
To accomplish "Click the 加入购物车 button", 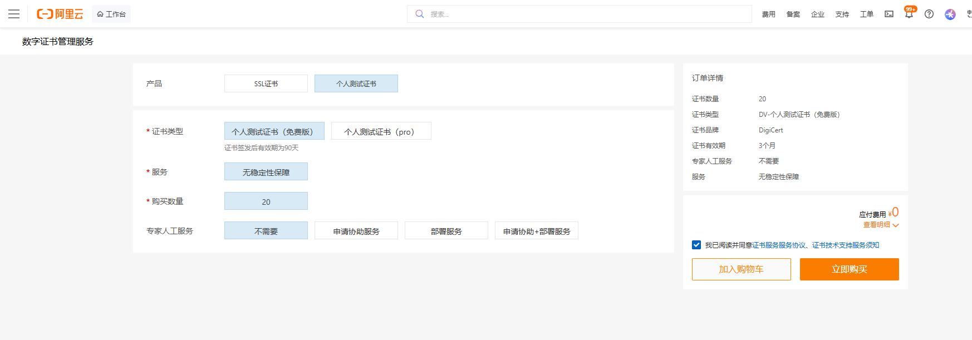I will click(741, 269).
